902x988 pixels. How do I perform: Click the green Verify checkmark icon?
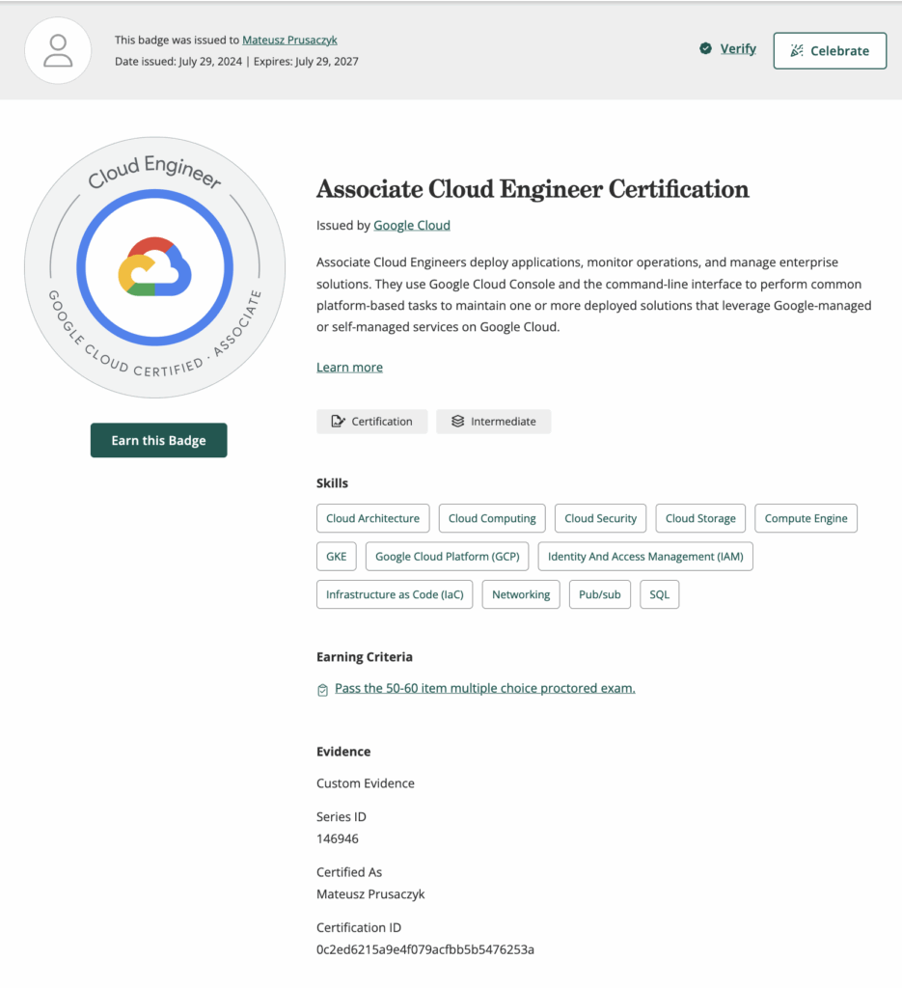[705, 49]
